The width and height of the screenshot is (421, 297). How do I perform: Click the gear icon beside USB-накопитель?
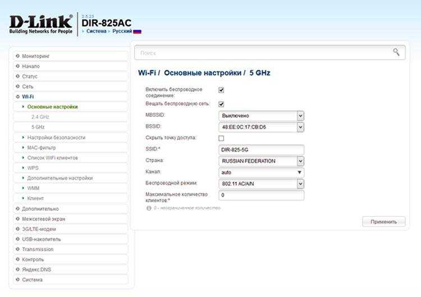point(18,239)
